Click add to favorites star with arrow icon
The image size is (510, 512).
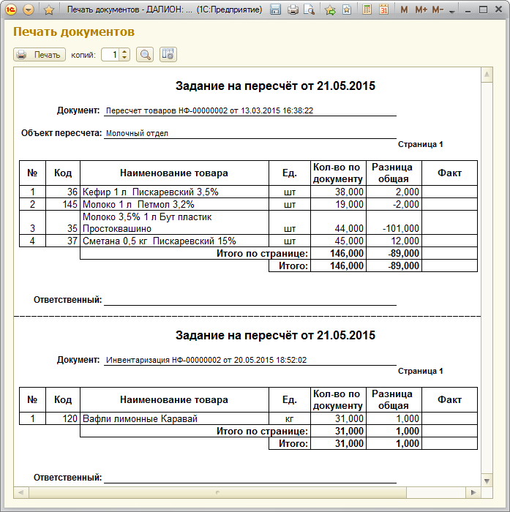(x=330, y=10)
